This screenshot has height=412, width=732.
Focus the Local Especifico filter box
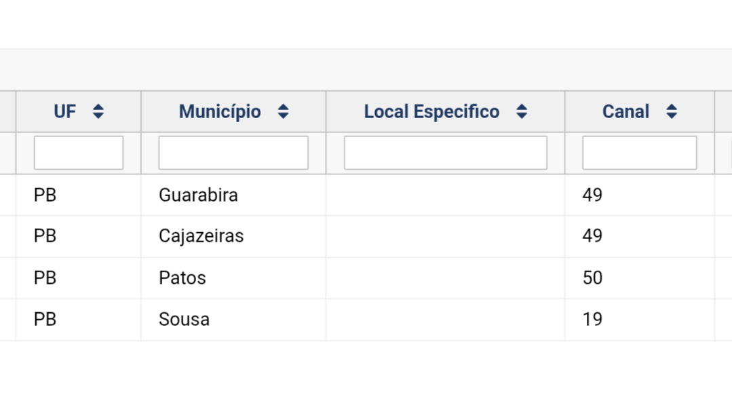tap(445, 153)
